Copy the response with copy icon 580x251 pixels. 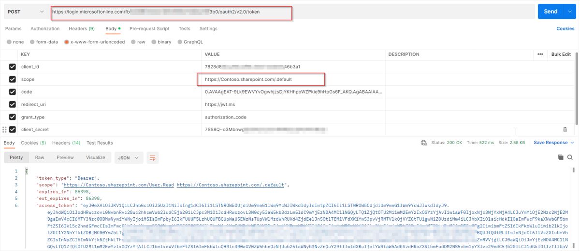[x=561, y=158]
